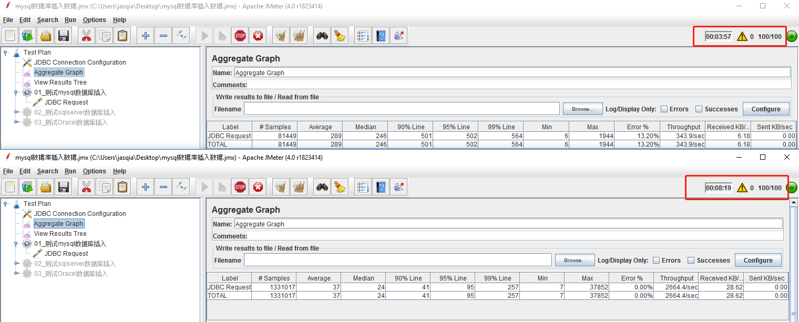799x322 pixels.
Task: Collapse 01_测试mysql数据库插入 node, bottom window
Action: coord(16,244)
